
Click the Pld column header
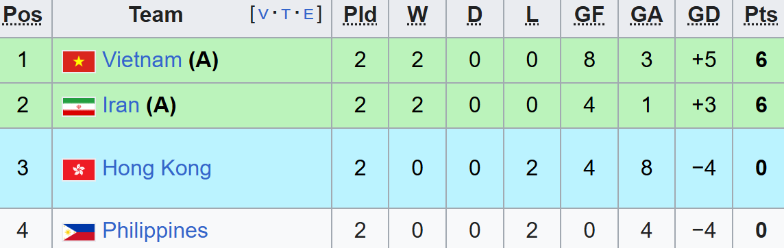360,16
